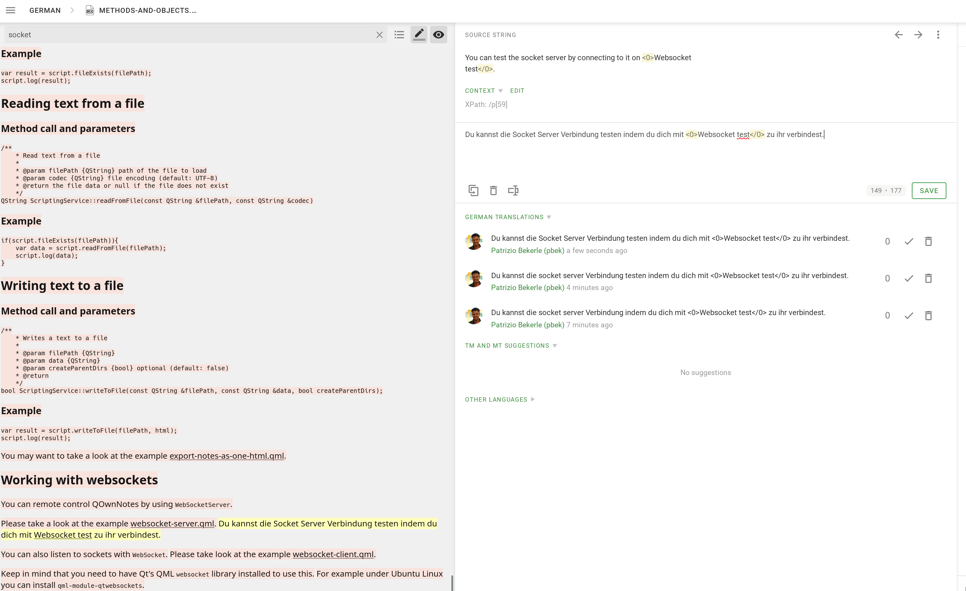
Task: Click into the German translation text area
Action: pos(706,153)
